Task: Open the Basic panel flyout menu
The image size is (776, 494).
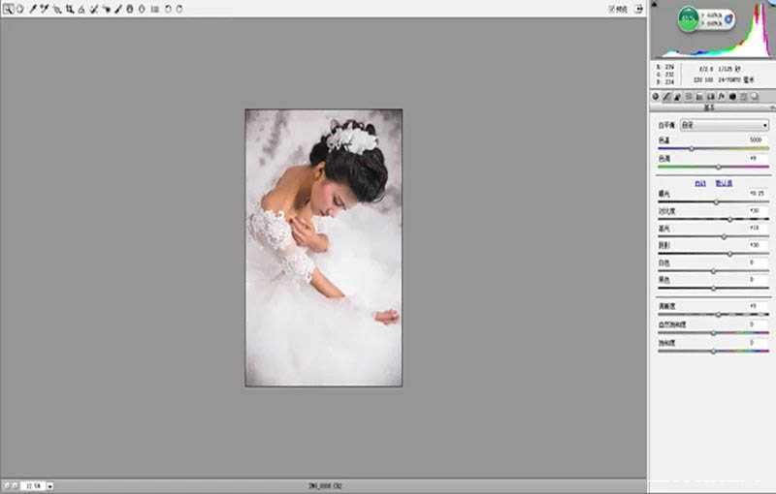Action: click(x=772, y=108)
